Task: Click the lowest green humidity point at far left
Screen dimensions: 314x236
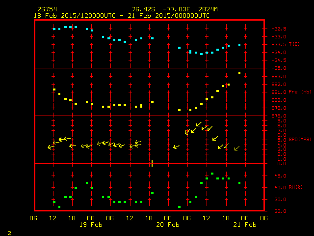Action: [59, 207]
